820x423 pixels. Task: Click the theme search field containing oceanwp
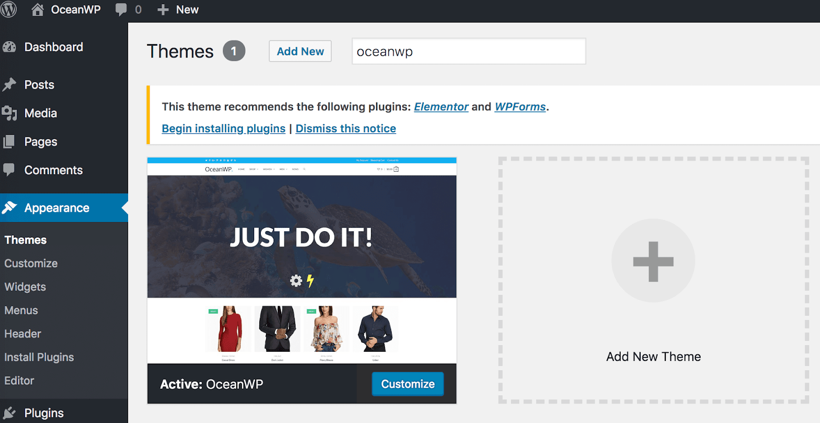pyautogui.click(x=469, y=51)
